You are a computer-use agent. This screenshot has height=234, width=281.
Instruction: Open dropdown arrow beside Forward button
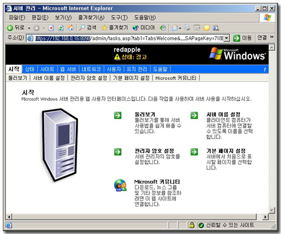coord(44,29)
